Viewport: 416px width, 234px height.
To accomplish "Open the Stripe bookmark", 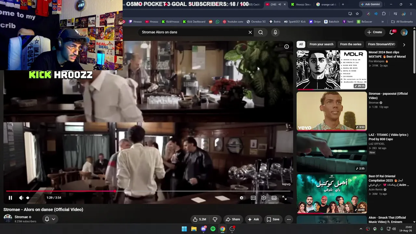I will click(315, 22).
